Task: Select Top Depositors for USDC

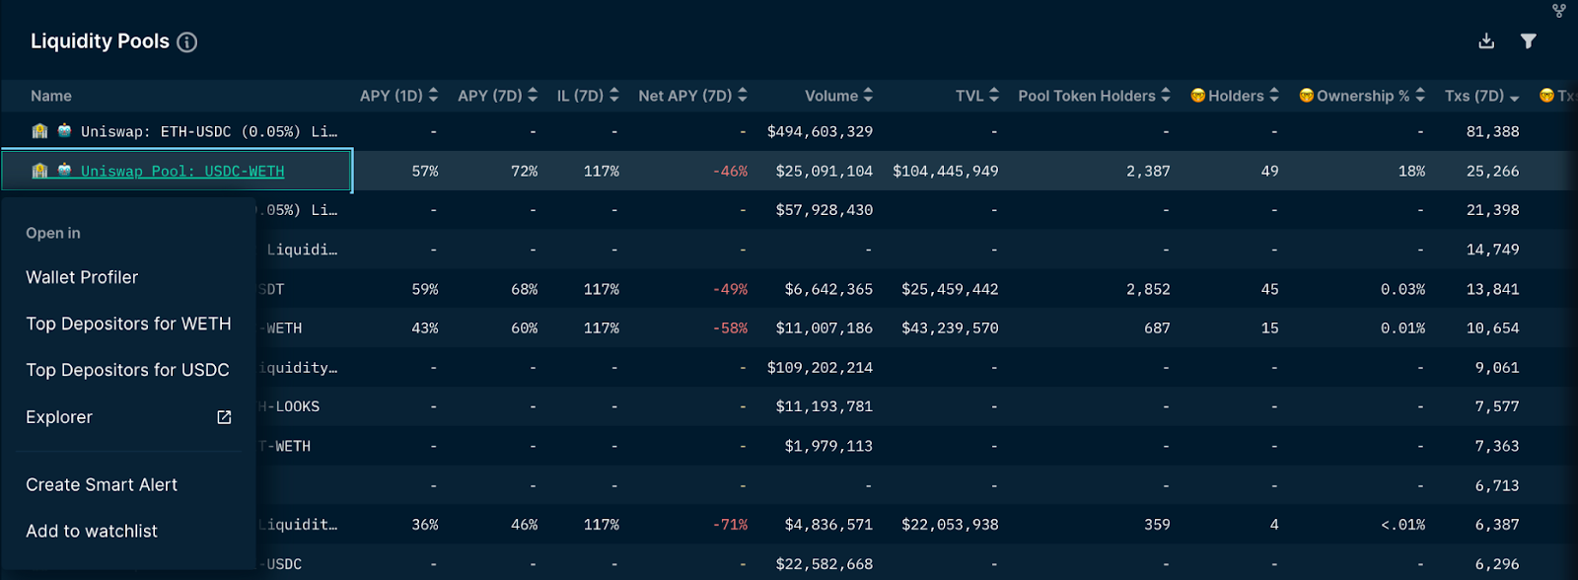Action: click(x=127, y=370)
